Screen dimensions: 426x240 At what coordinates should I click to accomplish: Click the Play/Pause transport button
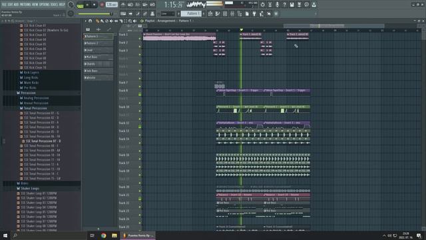[x=87, y=5]
